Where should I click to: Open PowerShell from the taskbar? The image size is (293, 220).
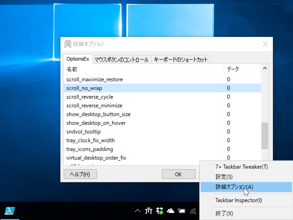click(10, 211)
